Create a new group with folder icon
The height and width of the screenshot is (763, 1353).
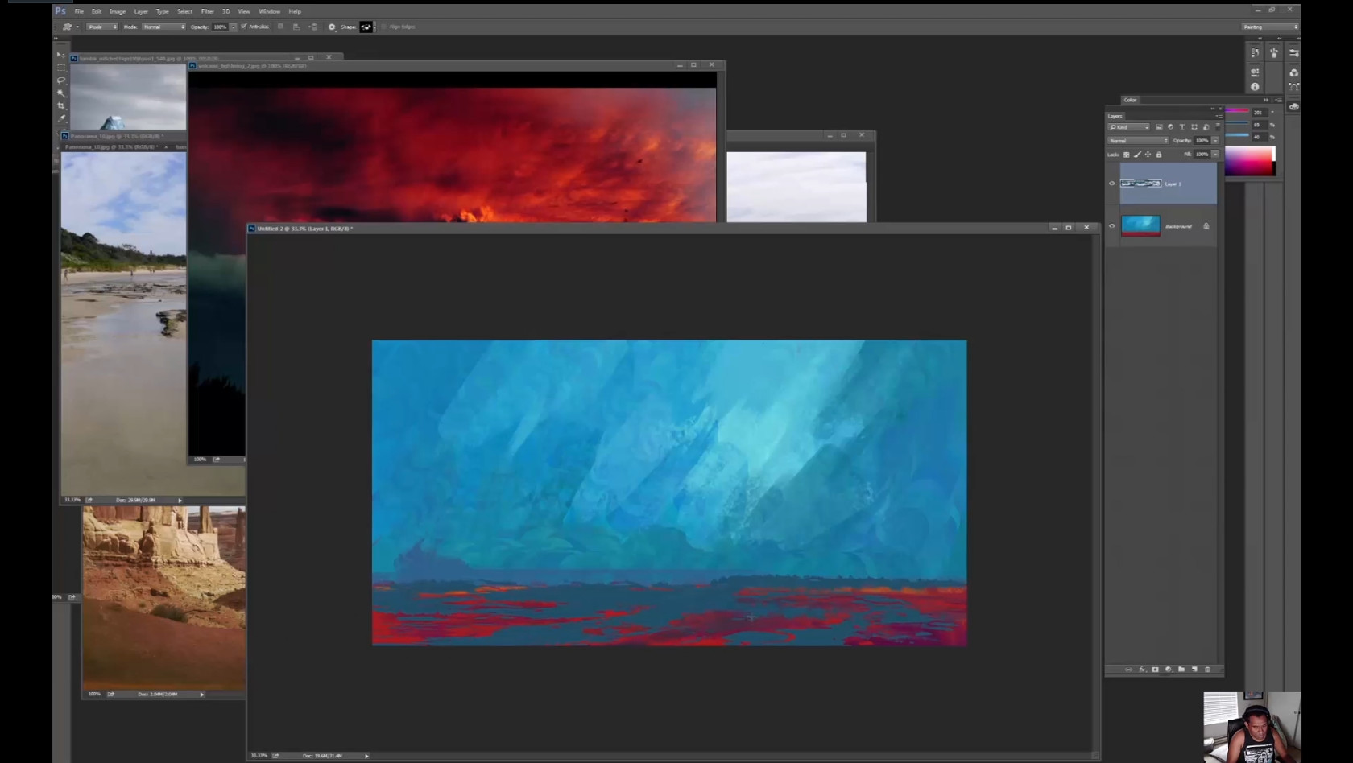coord(1181,670)
